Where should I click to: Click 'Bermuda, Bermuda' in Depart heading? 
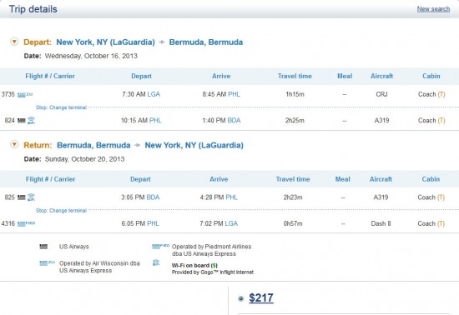pos(206,42)
